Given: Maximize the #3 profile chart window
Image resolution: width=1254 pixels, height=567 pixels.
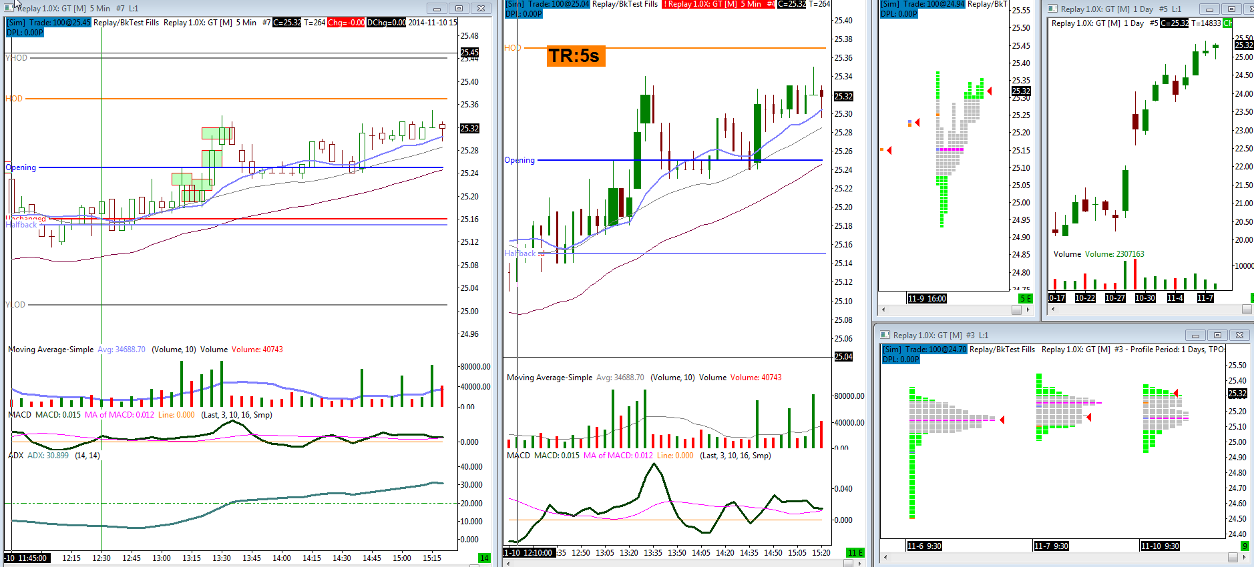Looking at the screenshot, I should (x=1217, y=336).
